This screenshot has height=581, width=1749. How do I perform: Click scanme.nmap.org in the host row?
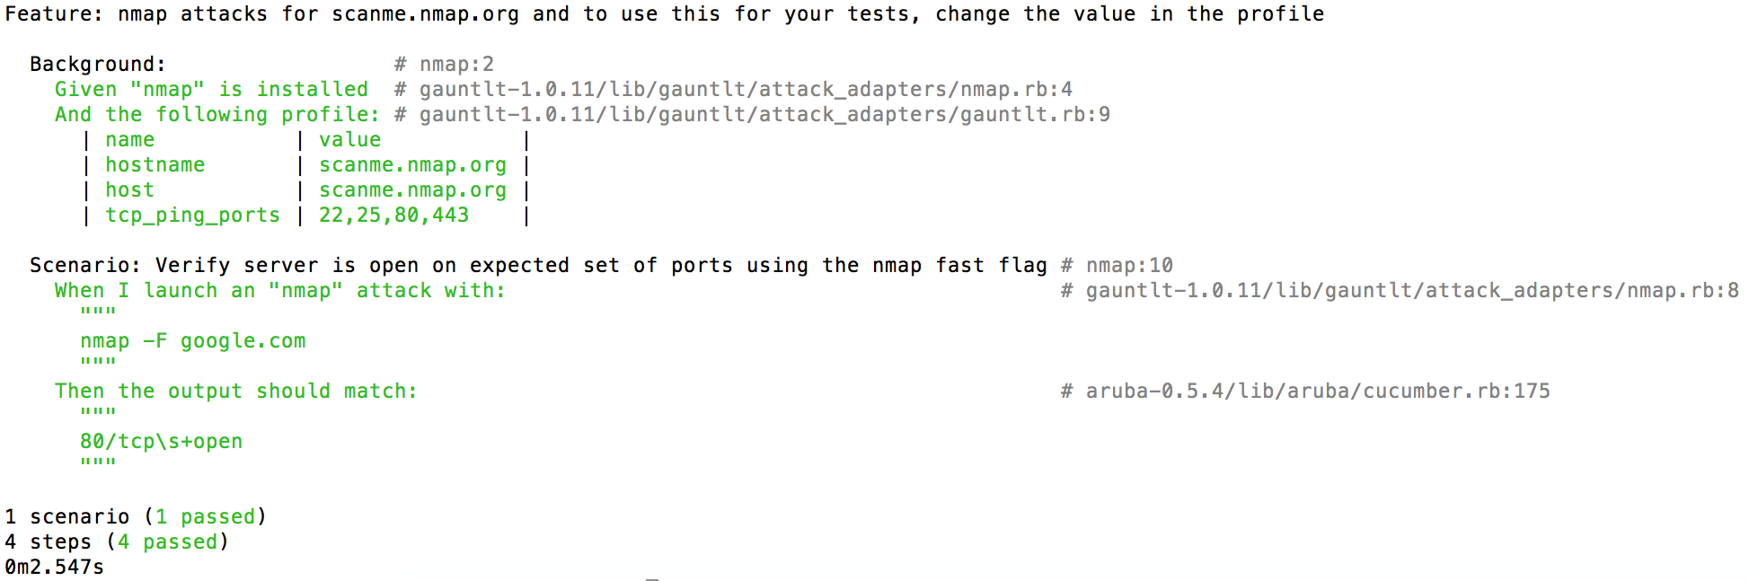(412, 190)
